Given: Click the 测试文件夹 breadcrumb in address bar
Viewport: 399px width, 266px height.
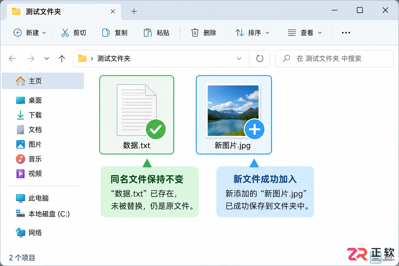Looking at the screenshot, I should tap(114, 58).
